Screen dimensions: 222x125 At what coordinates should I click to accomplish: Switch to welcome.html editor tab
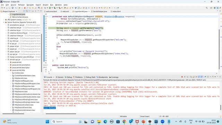[50, 11]
